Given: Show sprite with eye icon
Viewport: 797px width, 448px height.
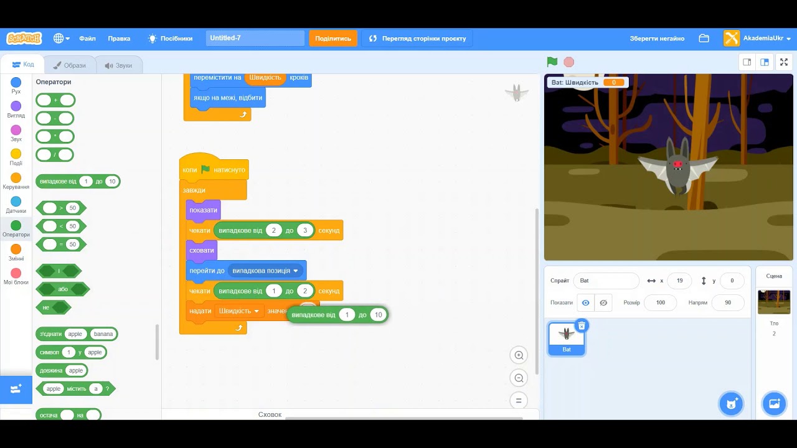Looking at the screenshot, I should (x=585, y=303).
